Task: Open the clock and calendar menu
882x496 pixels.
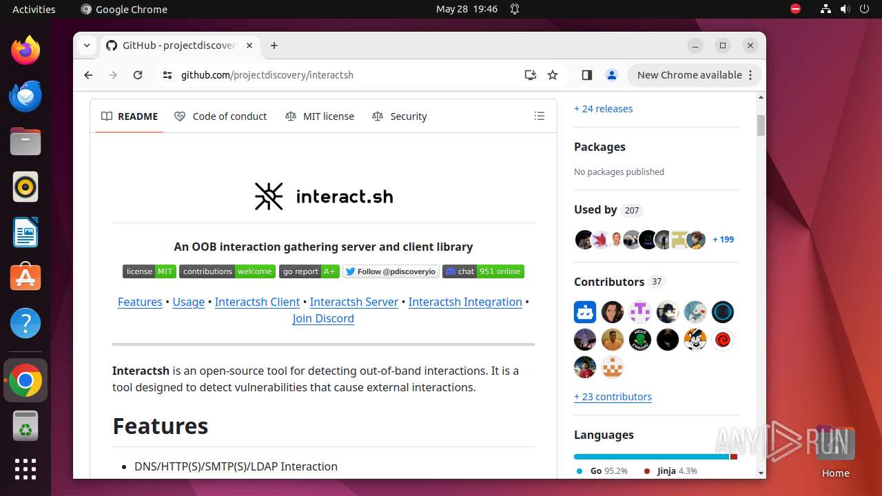Action: tap(466, 9)
